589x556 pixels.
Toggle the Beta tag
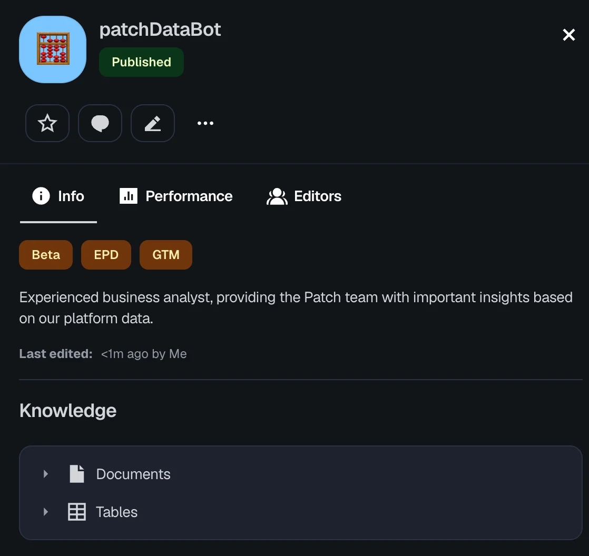[46, 255]
